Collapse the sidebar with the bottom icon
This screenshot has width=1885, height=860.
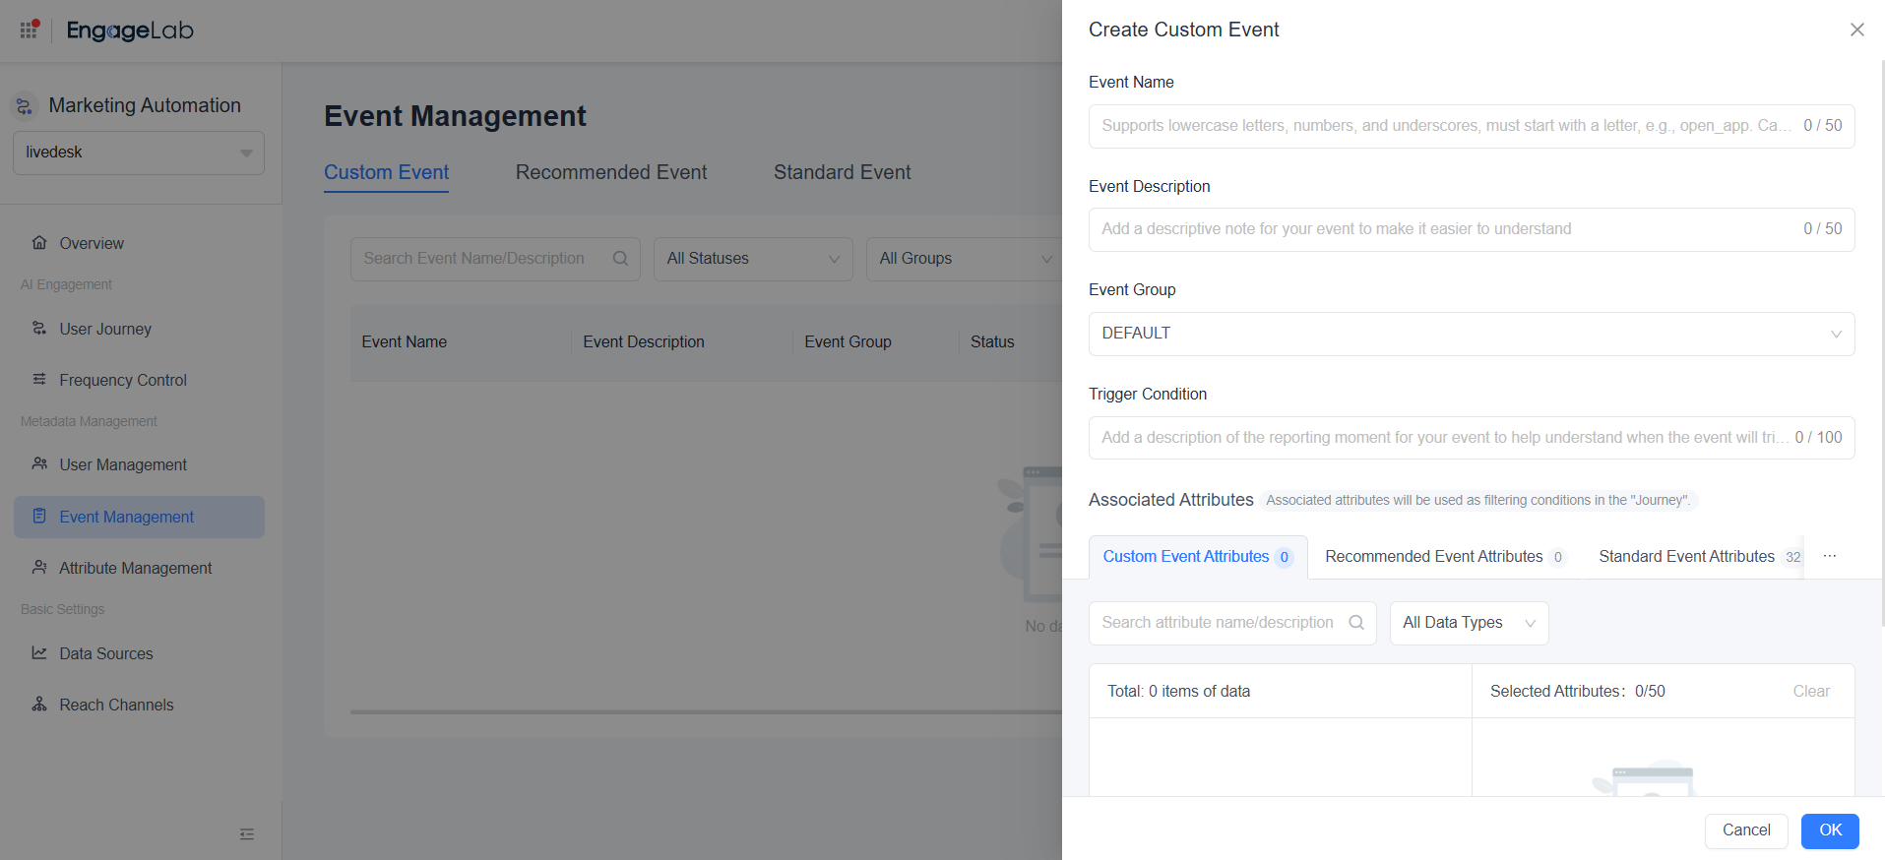coord(247,834)
